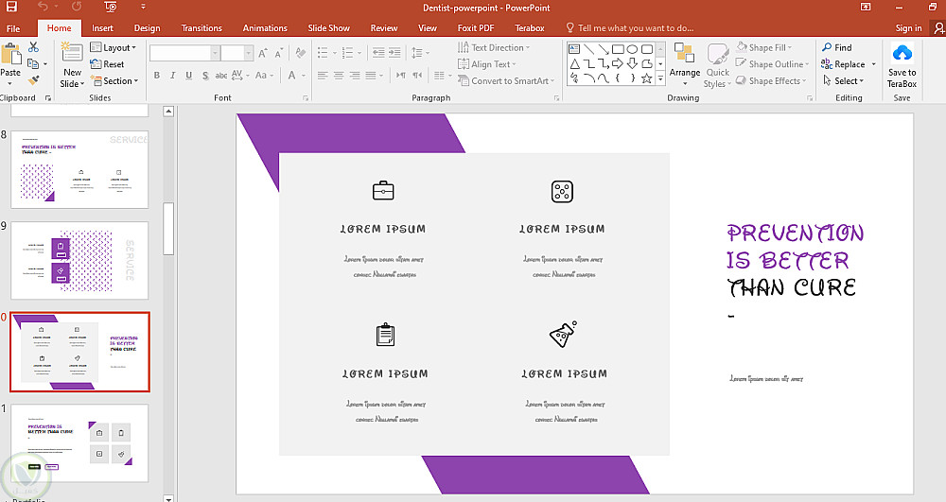Open the File menu
The image size is (946, 502).
click(13, 28)
